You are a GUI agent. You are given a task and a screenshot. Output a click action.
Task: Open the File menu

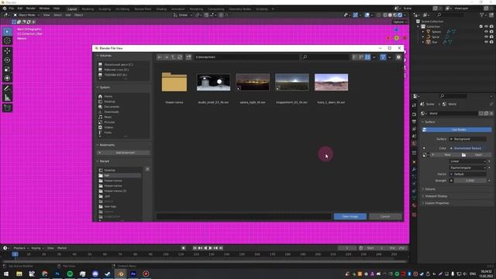click(12, 9)
